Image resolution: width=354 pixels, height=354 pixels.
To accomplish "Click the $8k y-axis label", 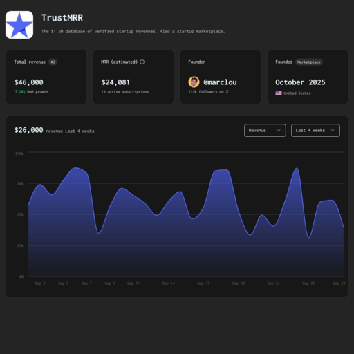I will coord(20,183).
